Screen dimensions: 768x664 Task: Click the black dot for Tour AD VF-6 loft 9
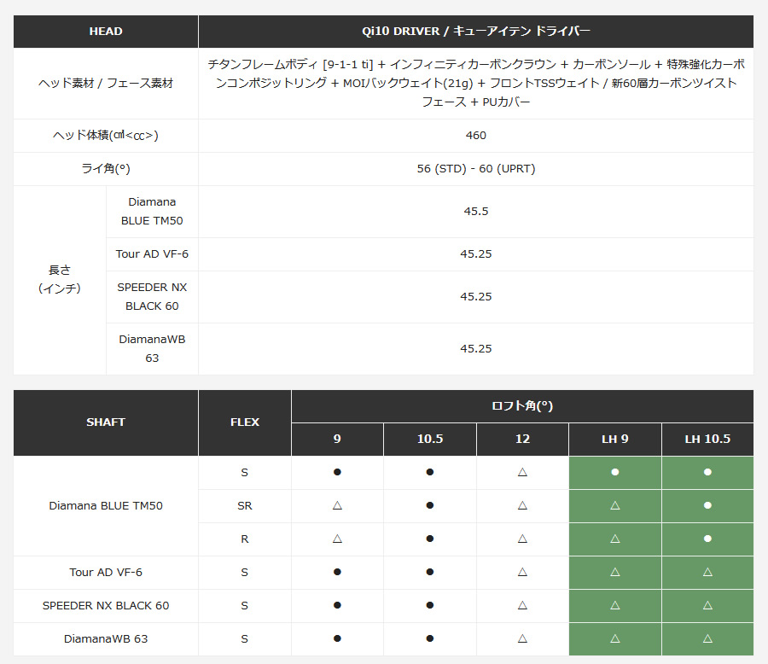click(337, 573)
